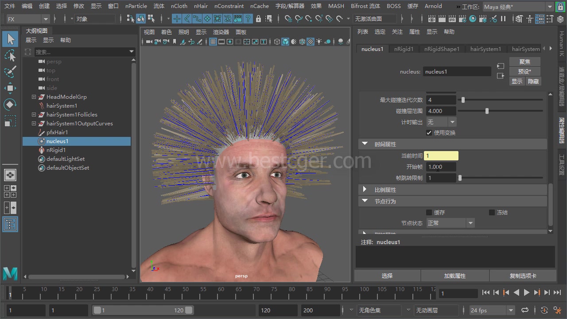Viewport: 567px width, 319px height.
Task: Toggle use all lights bulb icon
Action: click(319, 42)
